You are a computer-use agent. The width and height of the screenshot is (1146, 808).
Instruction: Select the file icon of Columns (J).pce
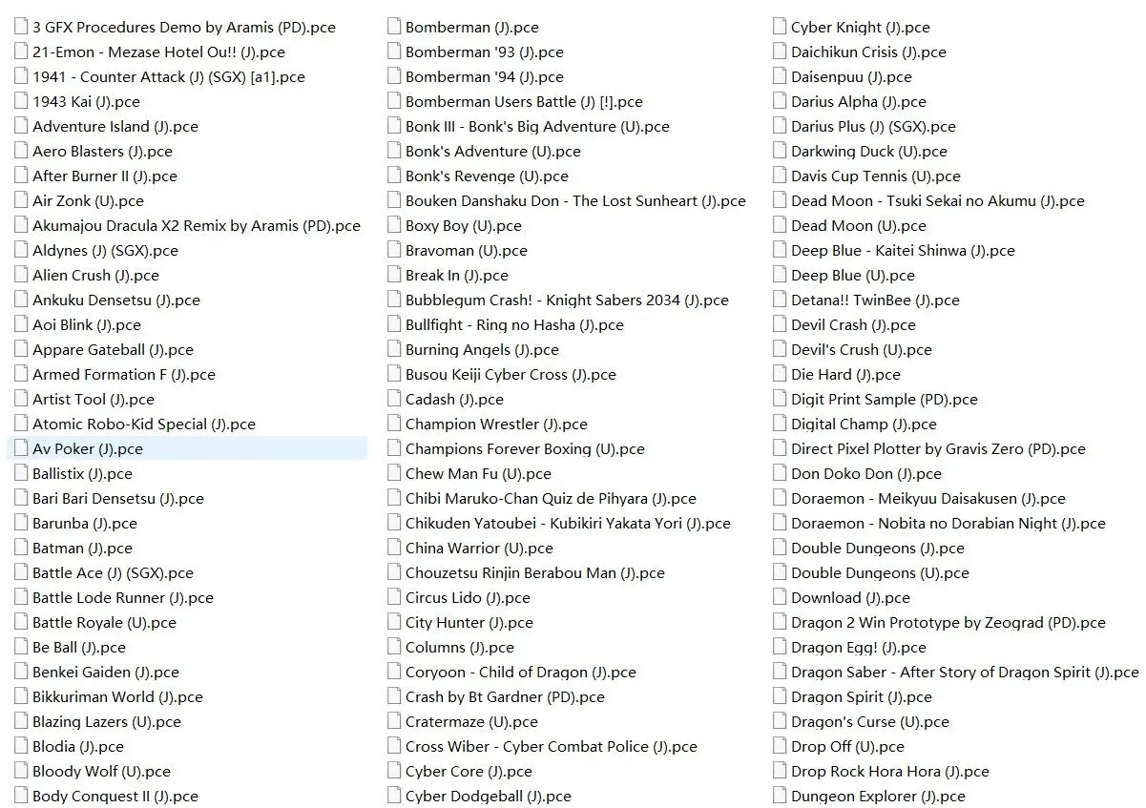[394, 647]
